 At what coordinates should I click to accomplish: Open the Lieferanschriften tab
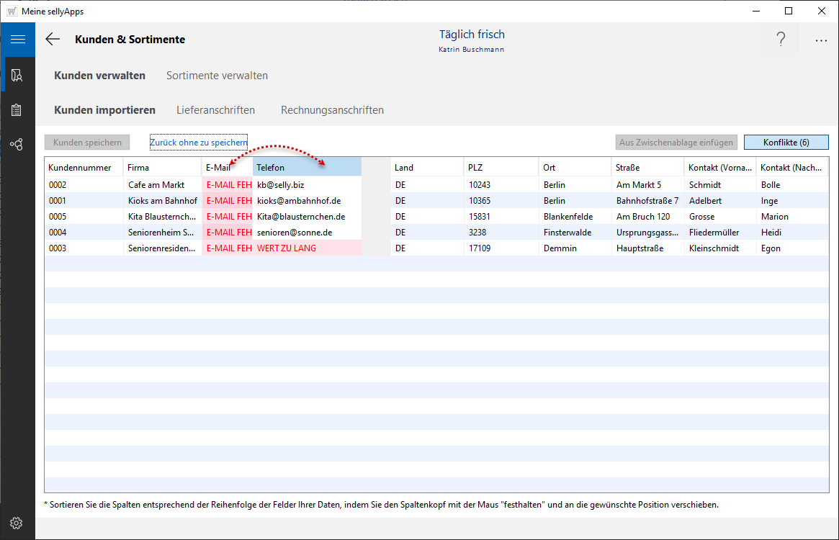(x=215, y=110)
